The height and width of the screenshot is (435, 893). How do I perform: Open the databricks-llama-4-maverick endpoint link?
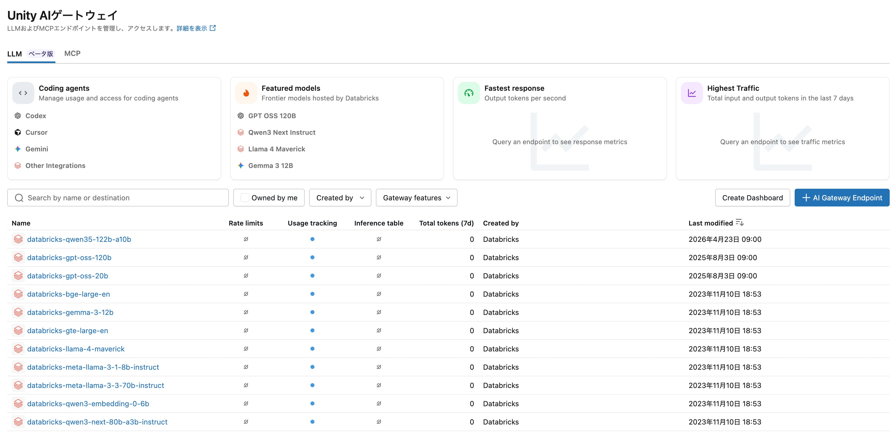click(x=76, y=349)
